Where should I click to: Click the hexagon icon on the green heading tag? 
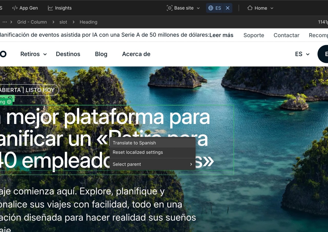[9, 102]
